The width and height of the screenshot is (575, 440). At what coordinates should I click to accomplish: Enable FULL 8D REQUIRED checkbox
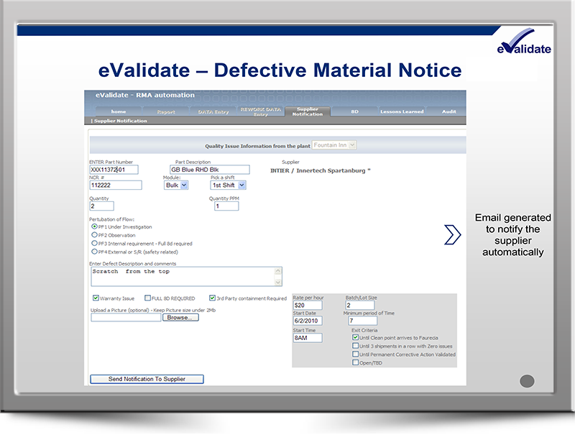tap(147, 298)
